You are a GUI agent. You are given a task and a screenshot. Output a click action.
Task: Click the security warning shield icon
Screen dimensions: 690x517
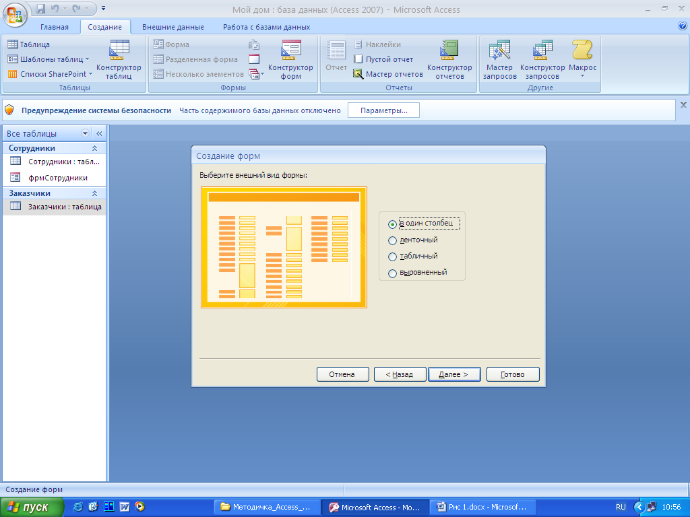pos(9,110)
